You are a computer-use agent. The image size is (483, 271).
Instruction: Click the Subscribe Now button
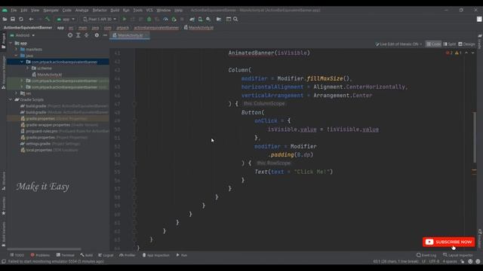449,242
